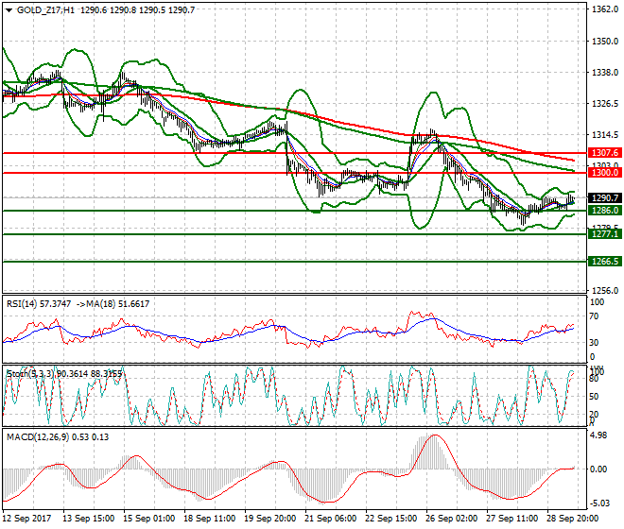Click the 4.98 value on MACD scale
The width and height of the screenshot is (624, 529).
pyautogui.click(x=598, y=436)
